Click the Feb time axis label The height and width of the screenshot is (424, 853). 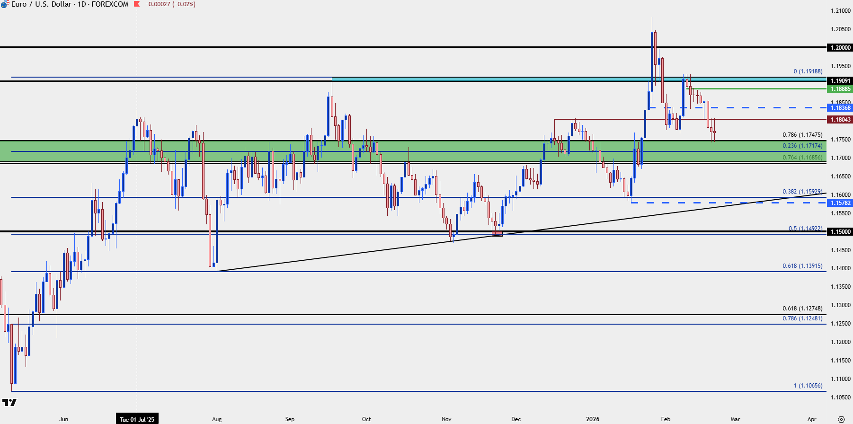coord(666,419)
